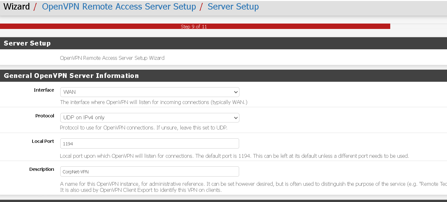Screen dimensions: 447x202
Task: Open the Protocol dropdown
Action: pos(149,118)
